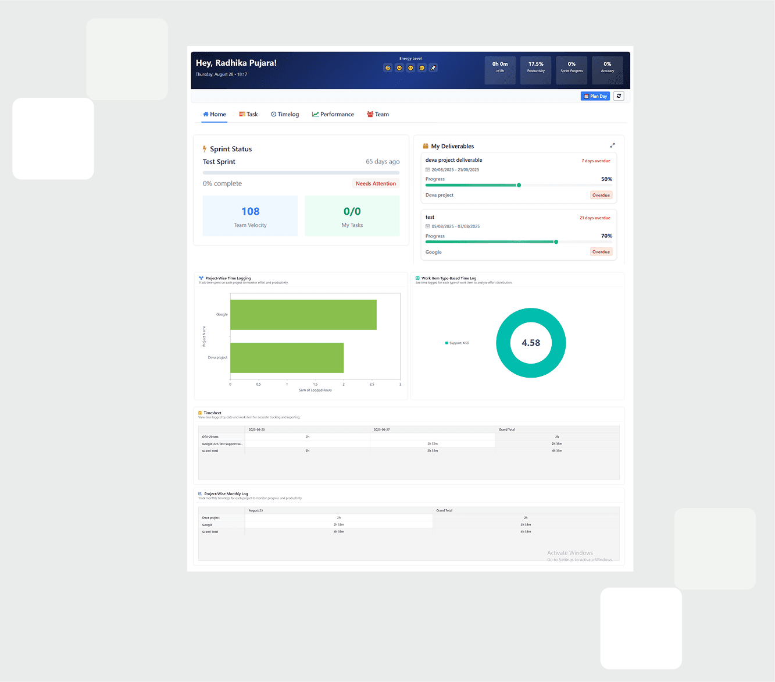Click the 17.5% Productivity card
This screenshot has width=775, height=682.
coord(536,70)
